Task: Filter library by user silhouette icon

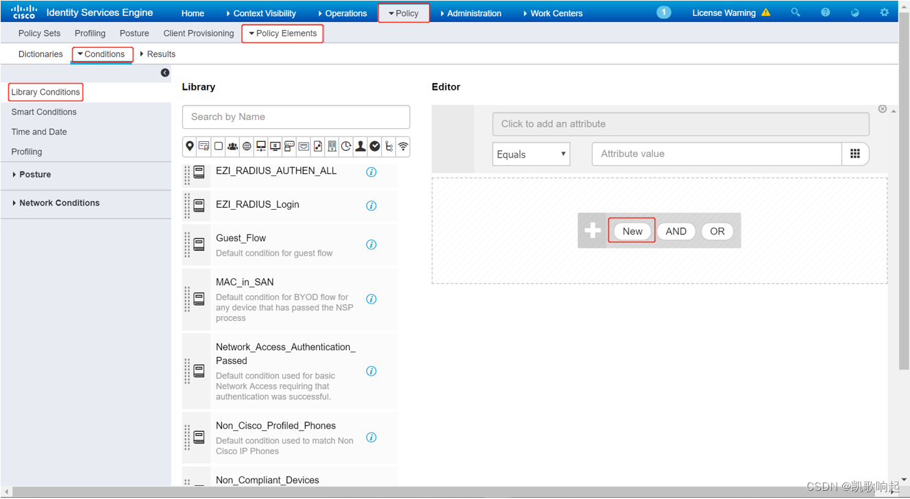Action: [360, 146]
